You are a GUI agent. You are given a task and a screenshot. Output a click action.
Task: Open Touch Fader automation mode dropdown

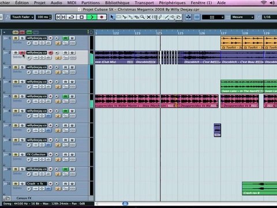pyautogui.click(x=23, y=17)
